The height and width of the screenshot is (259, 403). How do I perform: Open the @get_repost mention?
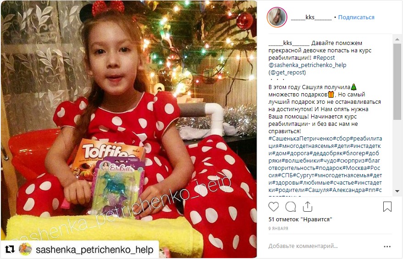point(287,73)
